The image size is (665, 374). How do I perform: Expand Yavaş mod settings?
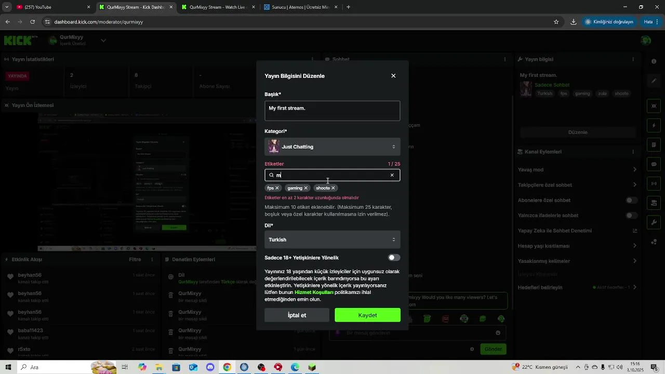point(634,170)
